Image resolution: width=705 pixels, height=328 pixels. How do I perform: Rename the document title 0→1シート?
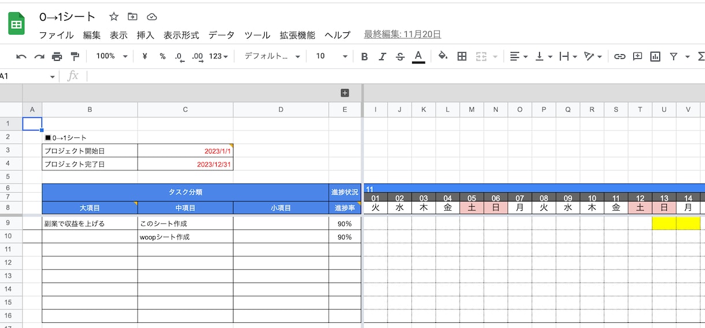click(x=67, y=17)
